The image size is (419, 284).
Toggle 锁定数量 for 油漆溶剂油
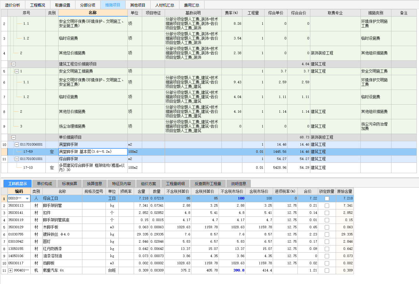click(x=327, y=256)
